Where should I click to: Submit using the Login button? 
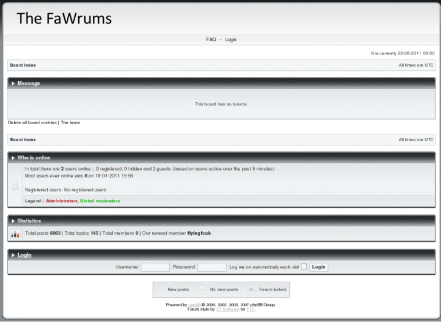point(318,267)
